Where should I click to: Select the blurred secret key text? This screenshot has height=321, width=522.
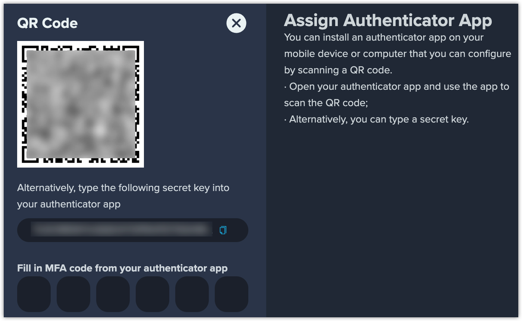122,229
